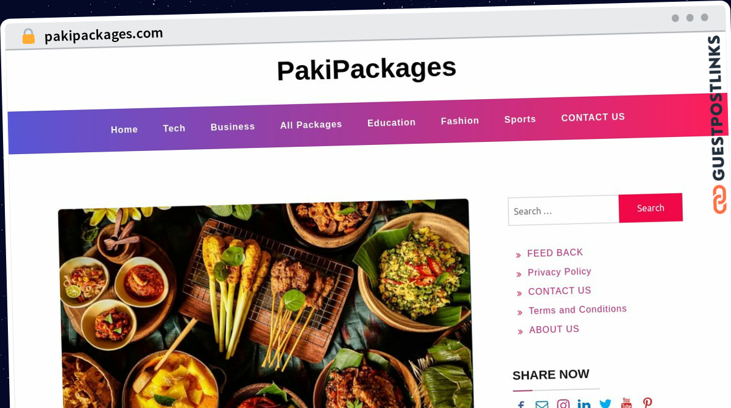731x408 pixels.
Task: Click the pink Search button
Action: [x=651, y=208]
